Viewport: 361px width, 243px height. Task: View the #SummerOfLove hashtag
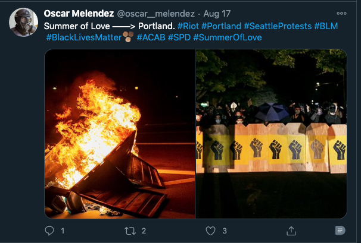click(x=228, y=37)
